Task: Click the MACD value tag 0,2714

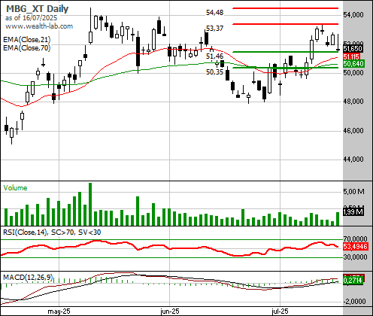Action: pos(353,280)
